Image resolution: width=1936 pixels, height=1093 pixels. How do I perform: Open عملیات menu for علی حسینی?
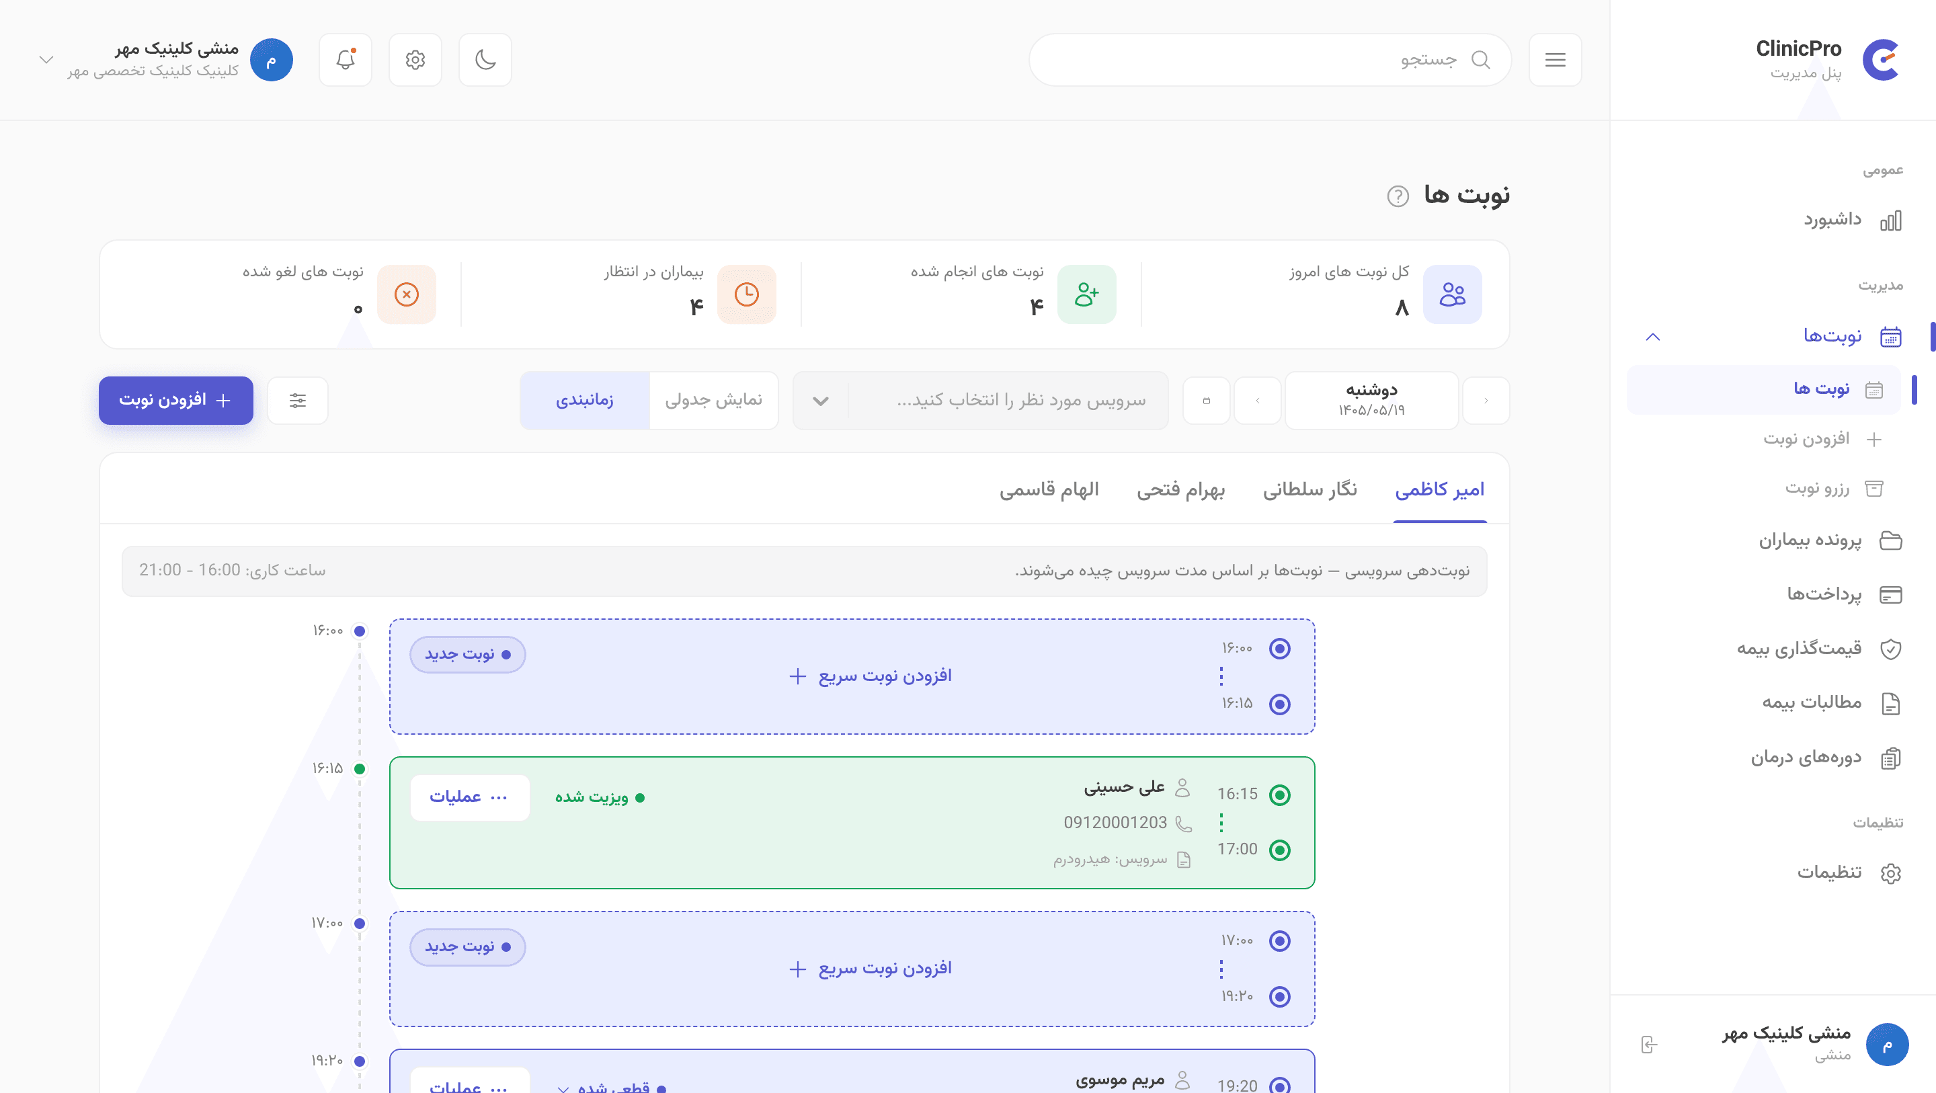pyautogui.click(x=470, y=798)
